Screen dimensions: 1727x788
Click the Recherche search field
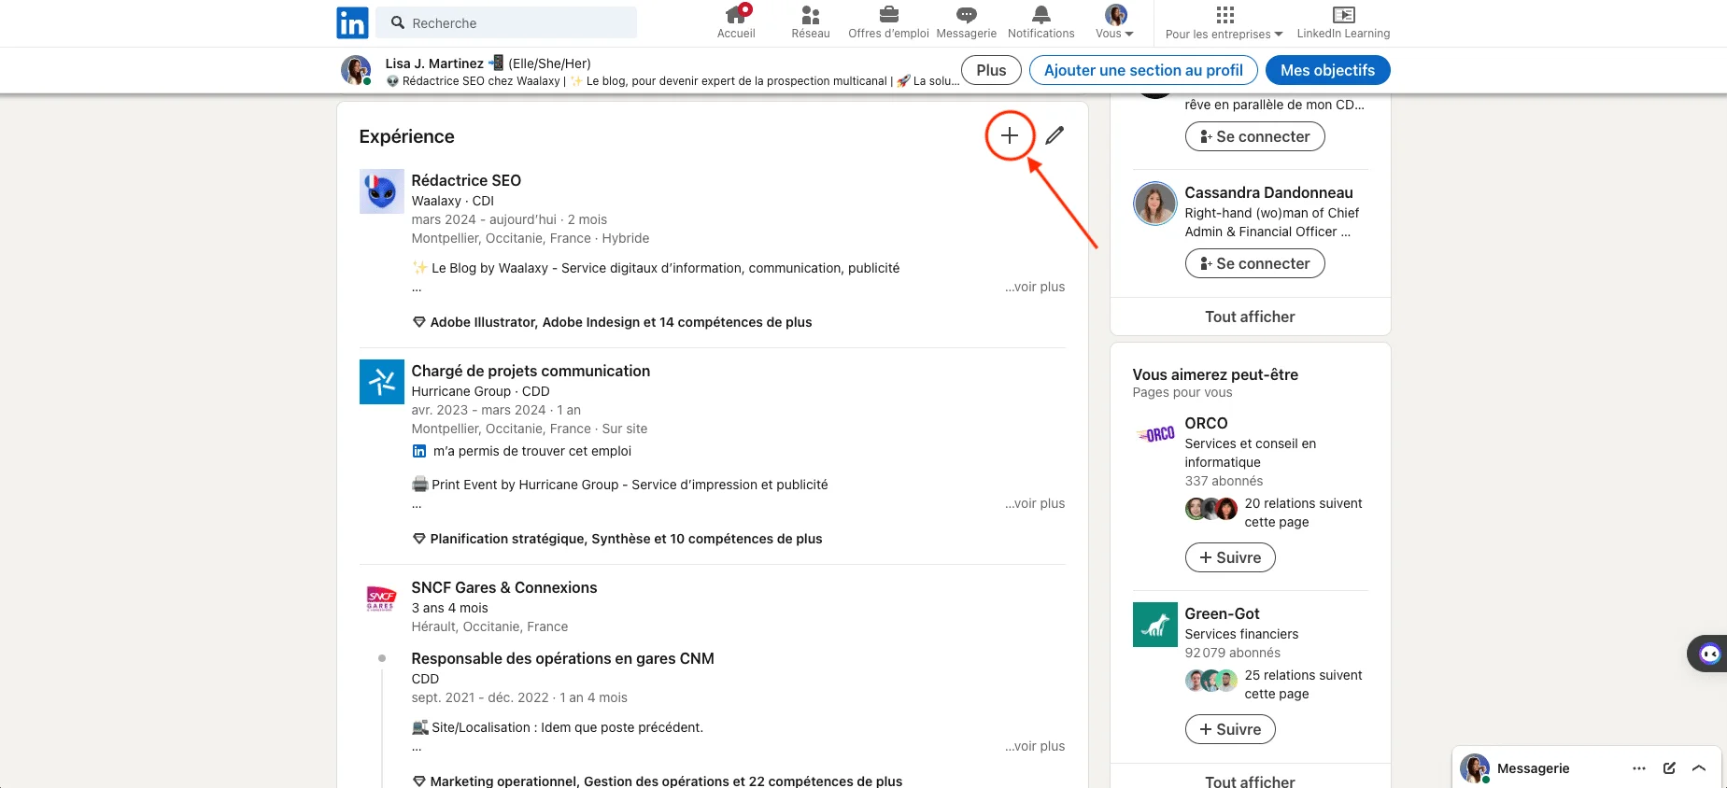pyautogui.click(x=506, y=22)
